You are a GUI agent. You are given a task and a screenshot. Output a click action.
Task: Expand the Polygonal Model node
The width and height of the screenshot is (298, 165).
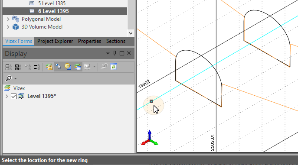pos(8,19)
